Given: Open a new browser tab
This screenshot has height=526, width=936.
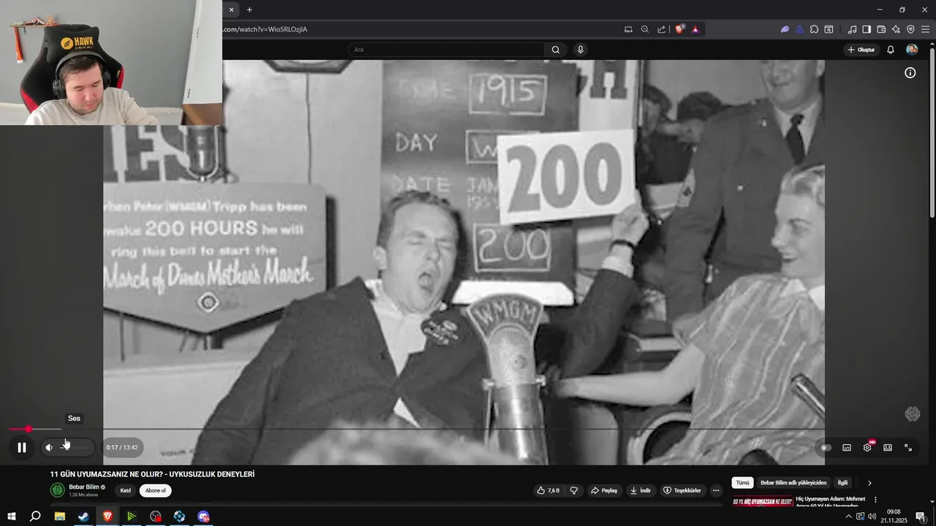Looking at the screenshot, I should coord(249,9).
